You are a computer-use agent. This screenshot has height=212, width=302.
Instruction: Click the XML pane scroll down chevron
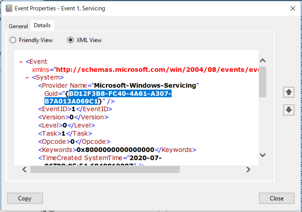click(263, 155)
